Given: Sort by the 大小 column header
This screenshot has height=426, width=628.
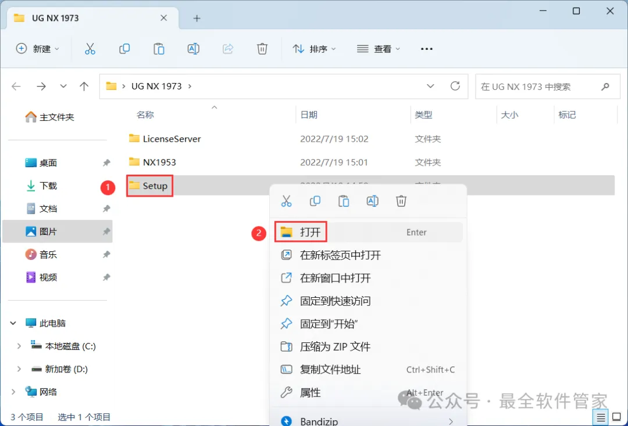Looking at the screenshot, I should 509,115.
